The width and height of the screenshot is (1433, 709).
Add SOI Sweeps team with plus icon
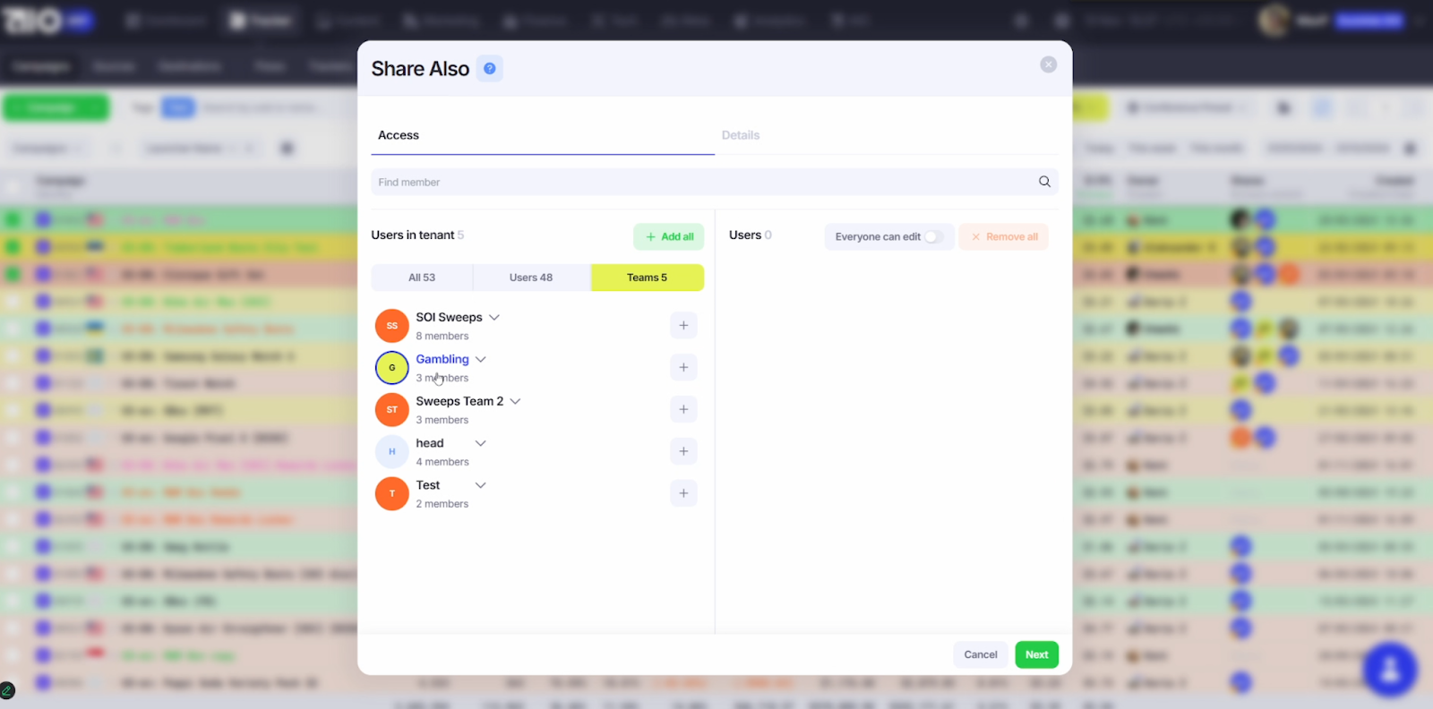[x=683, y=326]
